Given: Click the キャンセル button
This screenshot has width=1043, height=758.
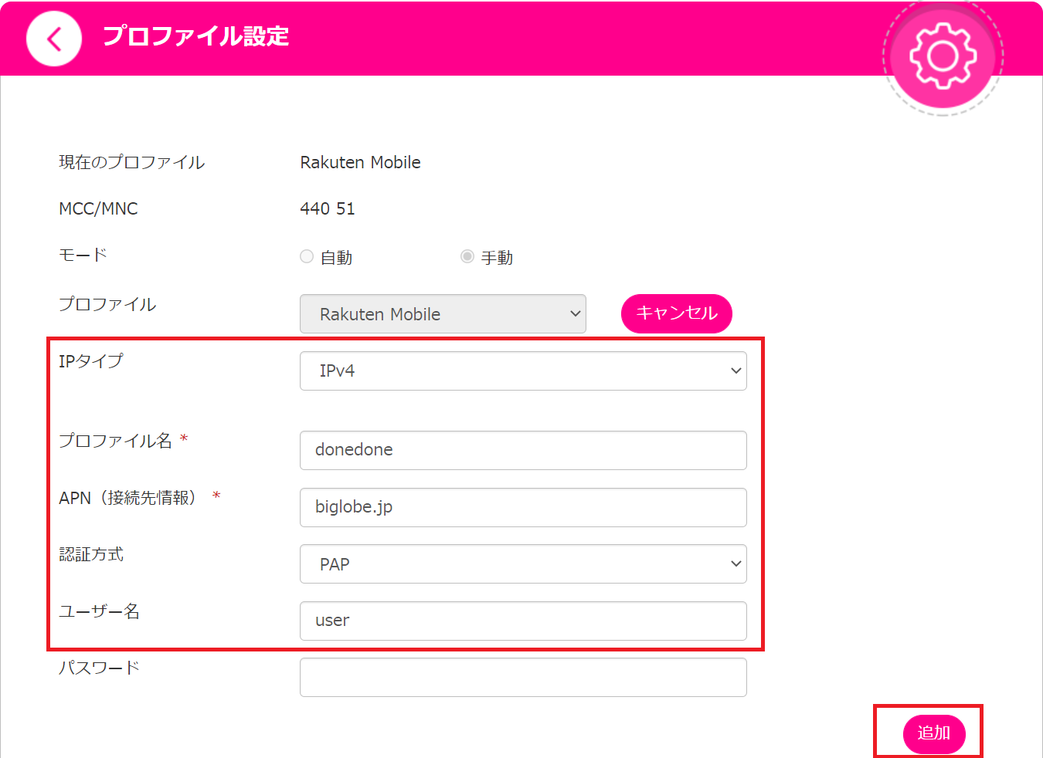Looking at the screenshot, I should tap(677, 313).
